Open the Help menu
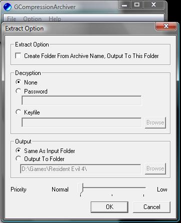 pyautogui.click(x=55, y=19)
